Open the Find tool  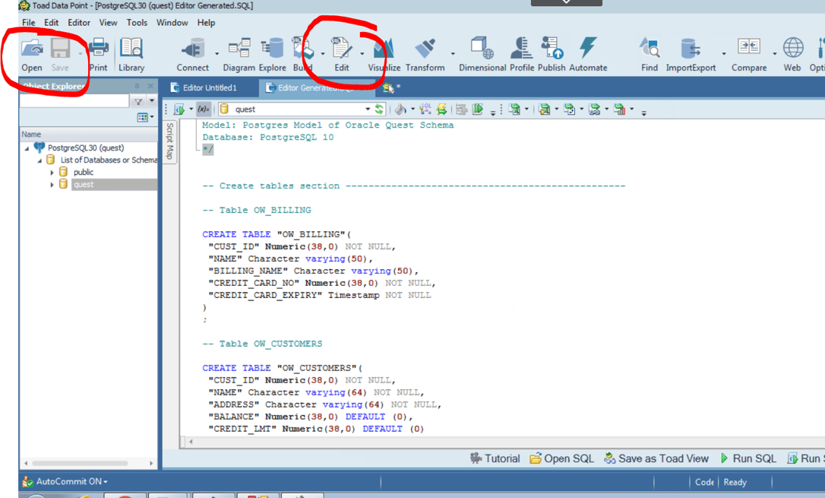point(650,55)
